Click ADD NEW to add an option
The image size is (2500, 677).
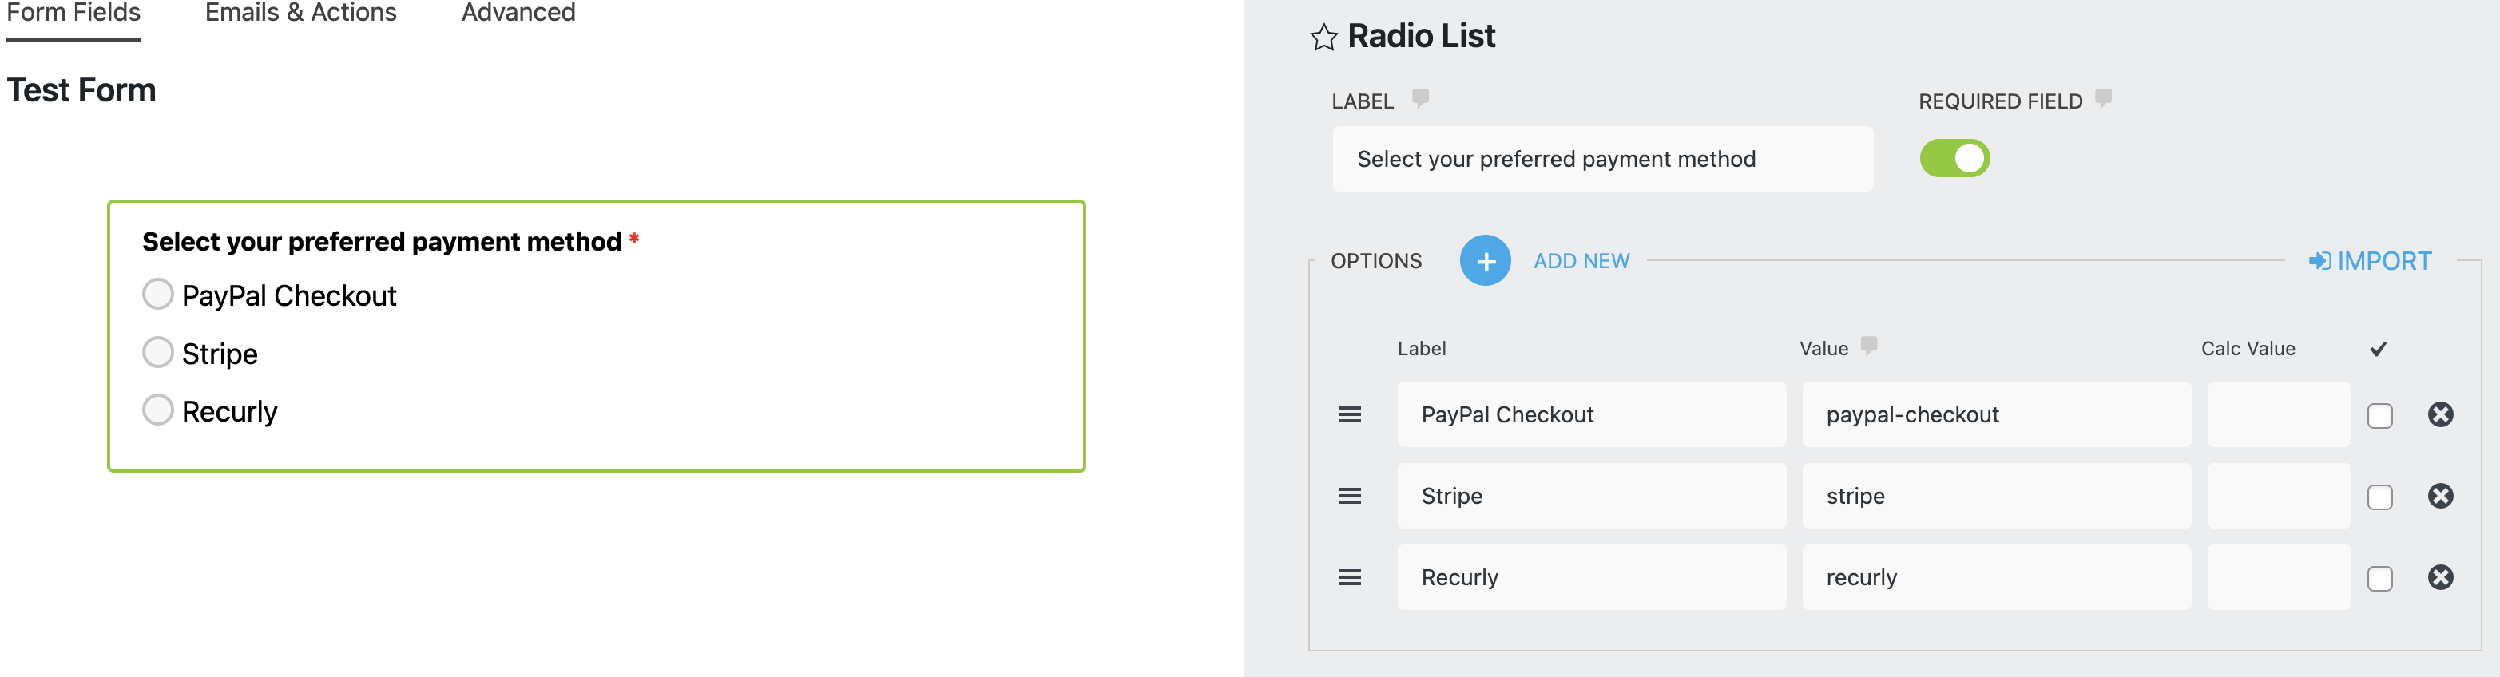(x=1581, y=261)
